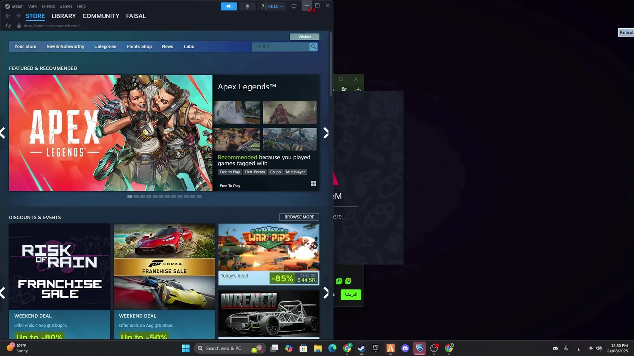Open the News store link
This screenshot has width=634, height=356.
click(167, 46)
